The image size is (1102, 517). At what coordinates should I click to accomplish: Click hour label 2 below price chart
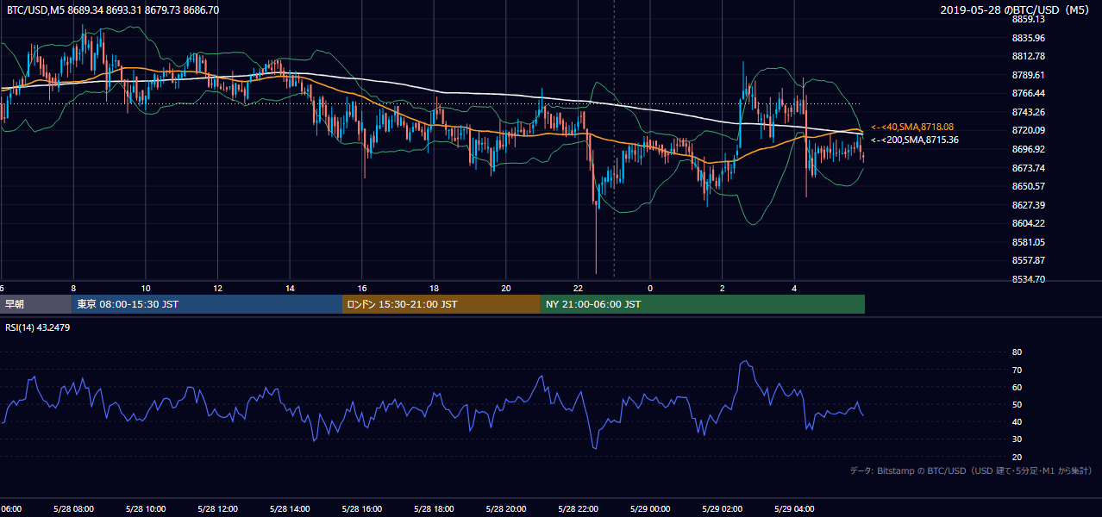click(722, 288)
